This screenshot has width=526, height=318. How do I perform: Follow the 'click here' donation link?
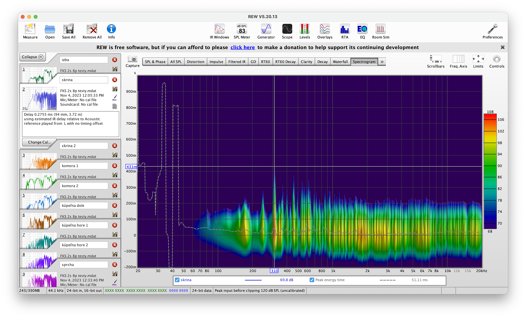click(x=243, y=48)
